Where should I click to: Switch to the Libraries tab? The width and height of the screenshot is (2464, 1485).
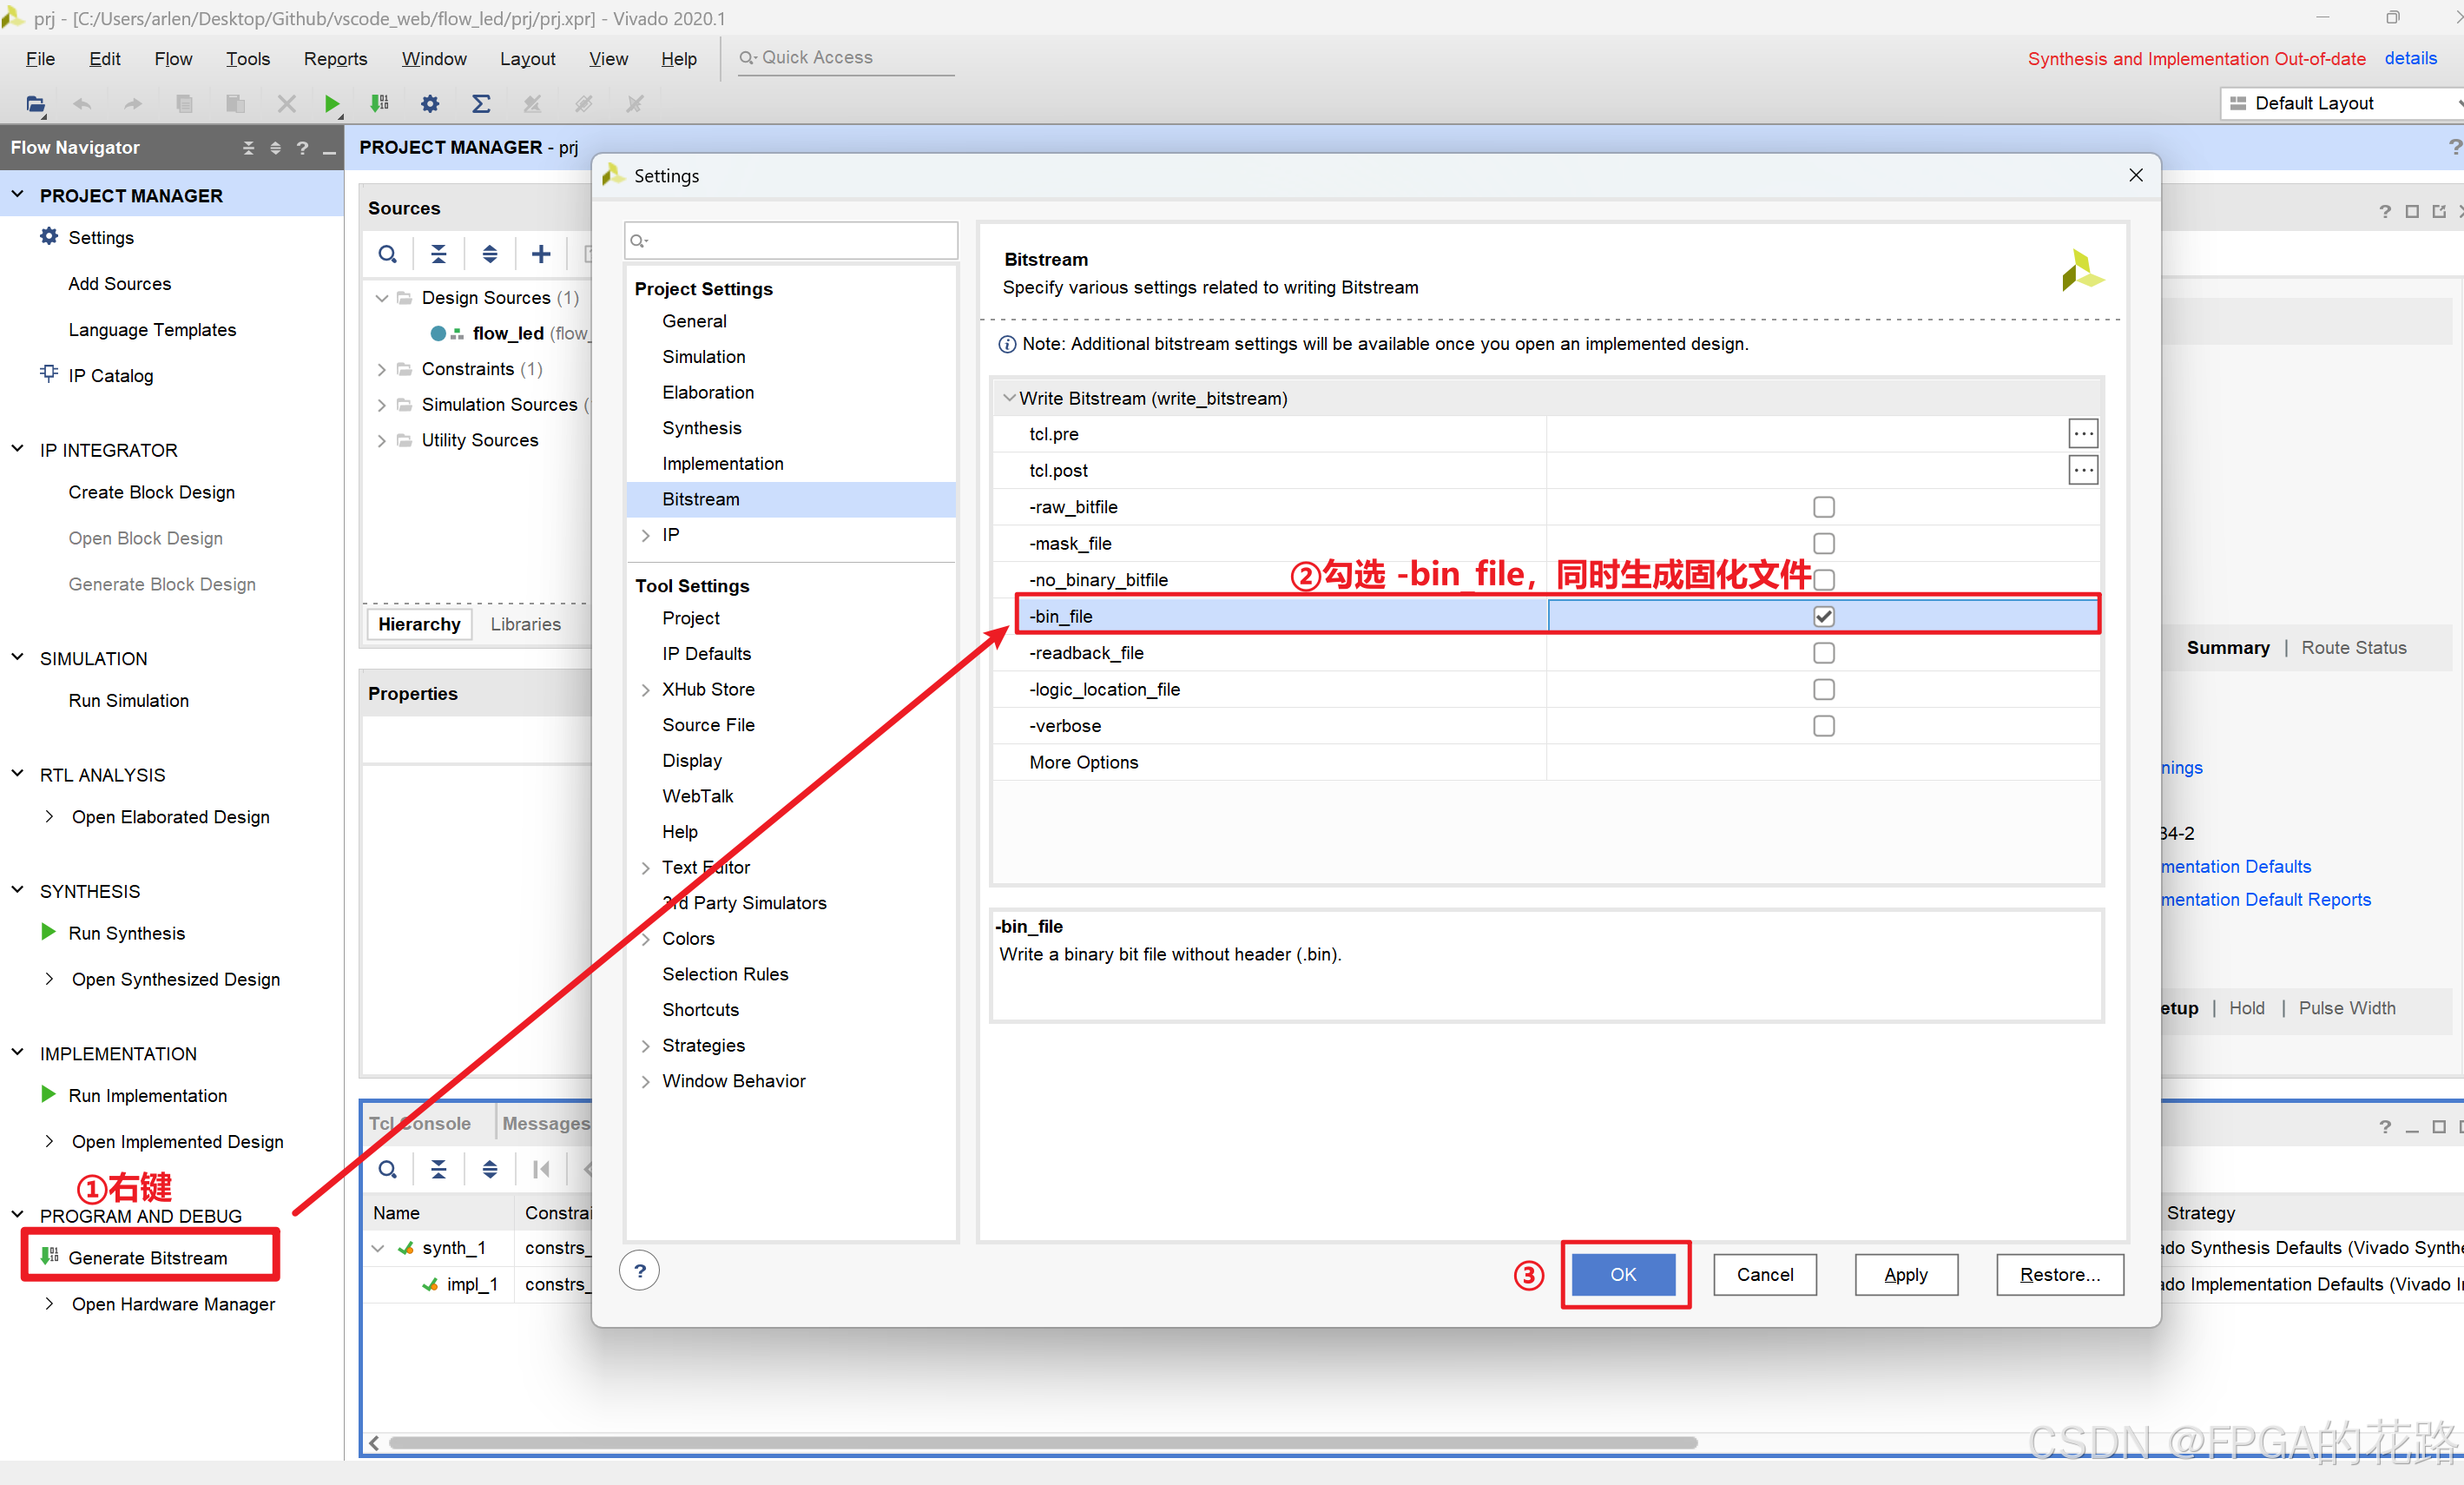click(x=525, y=624)
